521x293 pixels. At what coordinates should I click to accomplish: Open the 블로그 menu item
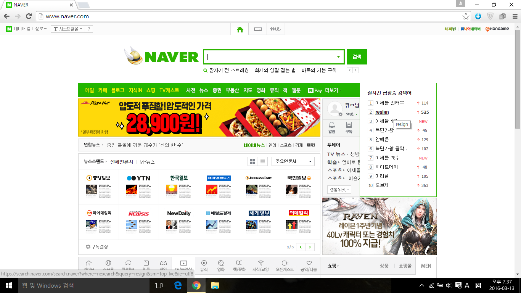tap(118, 90)
